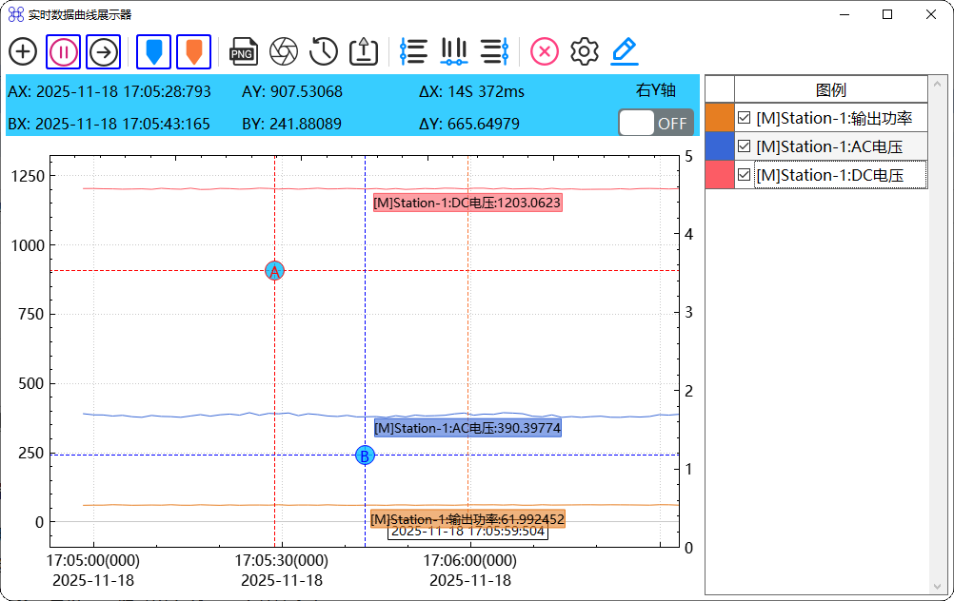This screenshot has width=954, height=601.
Task: Click marker B circle on chart
Action: [x=365, y=456]
